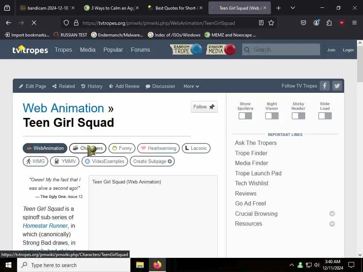Click the Add Review link
363x272 pixels.
click(x=124, y=86)
